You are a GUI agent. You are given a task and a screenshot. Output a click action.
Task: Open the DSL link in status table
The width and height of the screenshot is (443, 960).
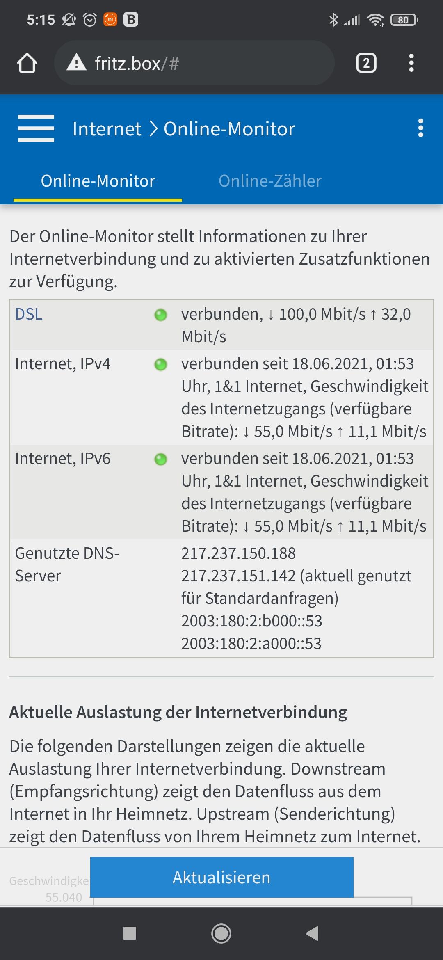click(29, 314)
